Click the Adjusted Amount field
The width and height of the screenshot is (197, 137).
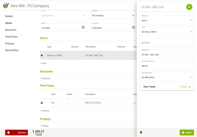point(166,65)
